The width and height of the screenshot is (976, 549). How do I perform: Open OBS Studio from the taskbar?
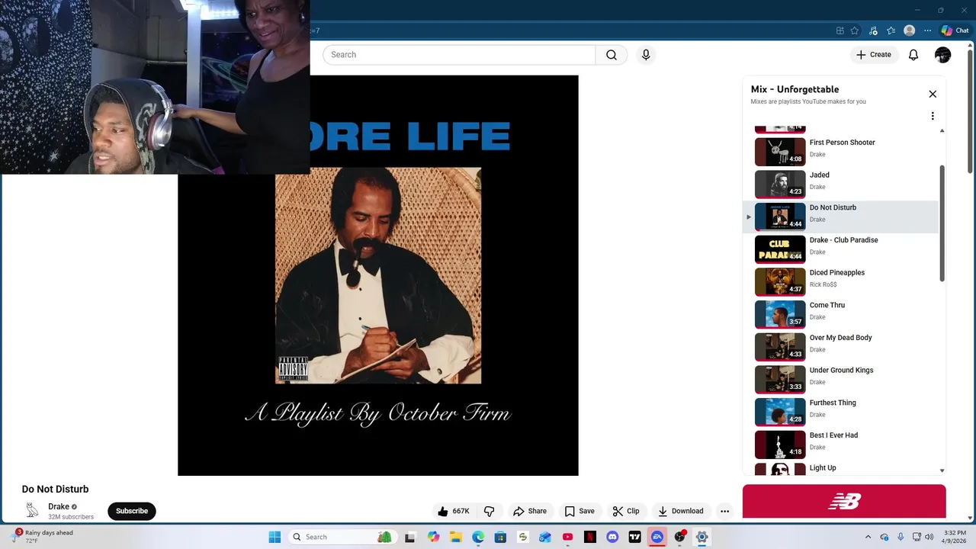click(x=679, y=537)
